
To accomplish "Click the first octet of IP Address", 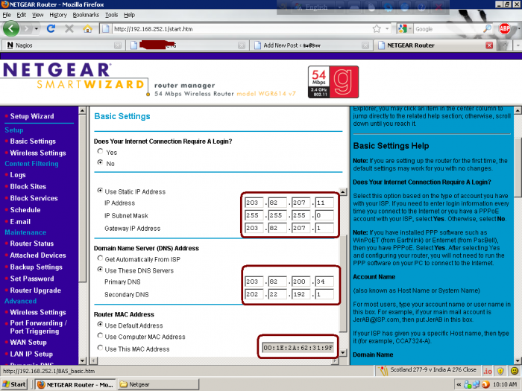I will click(x=254, y=203).
